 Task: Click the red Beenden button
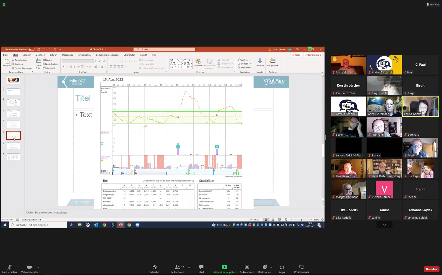click(431, 269)
